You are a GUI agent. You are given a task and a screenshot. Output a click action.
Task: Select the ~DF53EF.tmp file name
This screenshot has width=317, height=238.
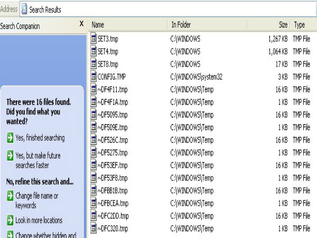click(113, 166)
